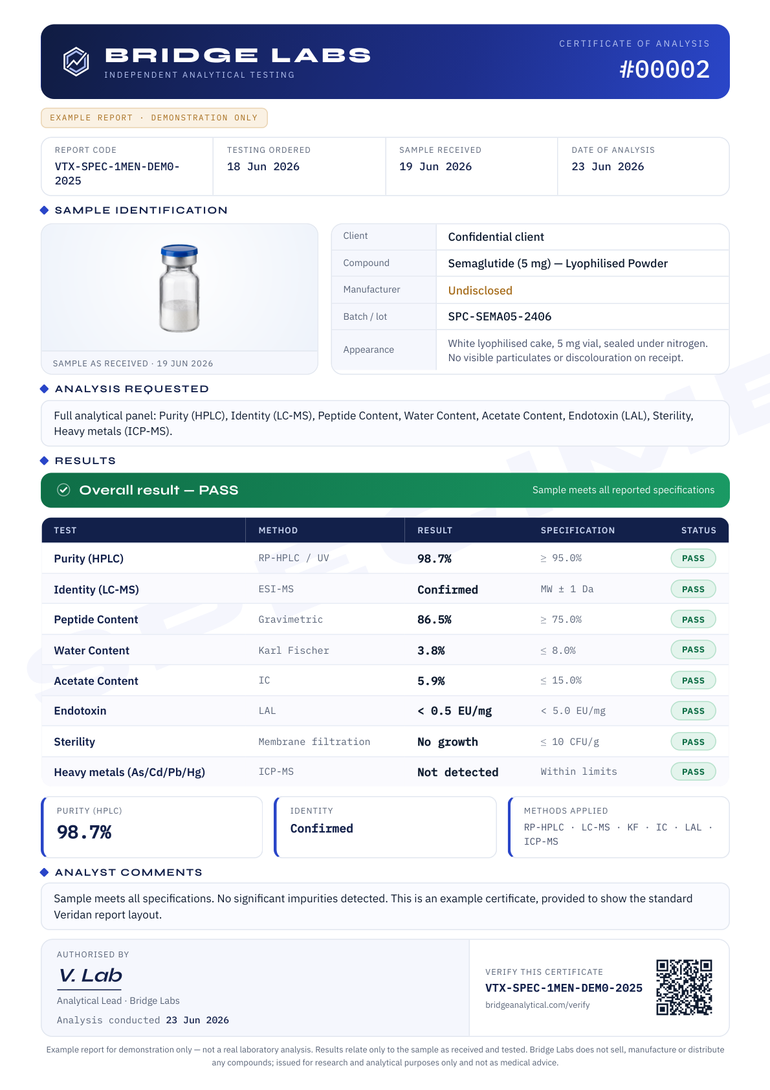This screenshot has height=1090, width=770.
Task: Click the PASS badge for Identity (LC-MS)
Action: point(693,589)
